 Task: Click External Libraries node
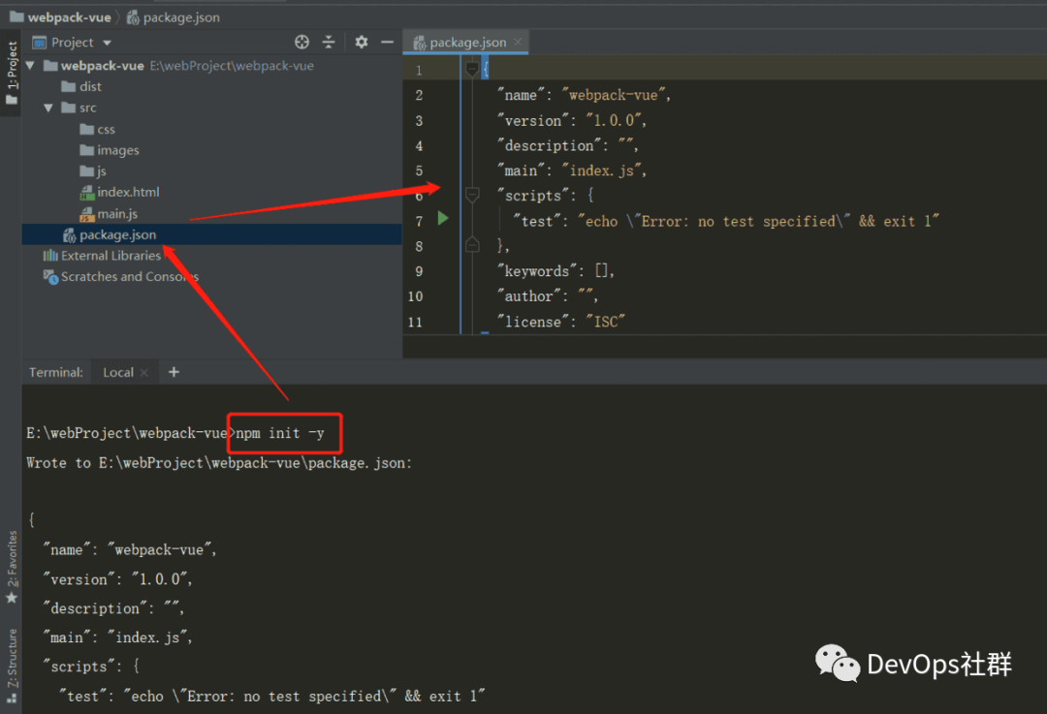(102, 256)
